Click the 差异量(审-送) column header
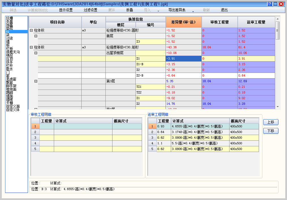The width and height of the screenshot is (287, 200). tap(184, 22)
